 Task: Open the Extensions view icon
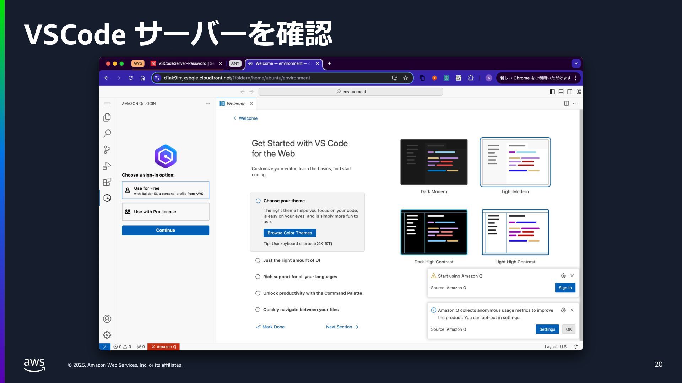(107, 182)
